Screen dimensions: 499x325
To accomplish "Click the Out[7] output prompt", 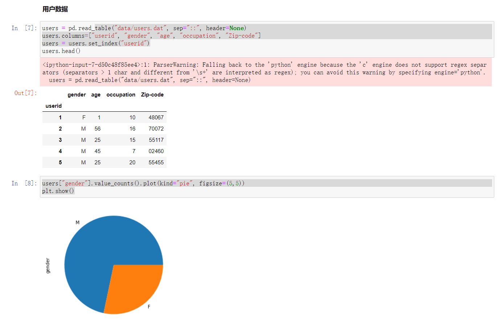I will tap(26, 93).
